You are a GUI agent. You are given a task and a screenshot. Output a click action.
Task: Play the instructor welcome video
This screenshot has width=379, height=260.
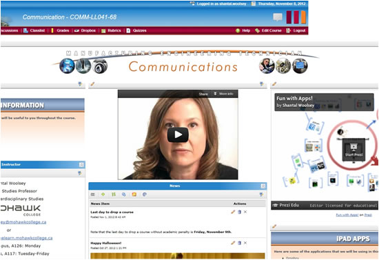(x=178, y=134)
